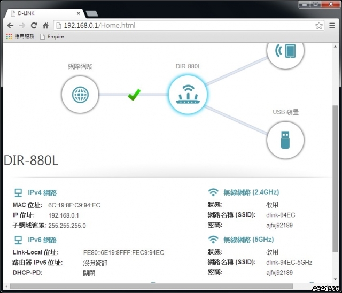Click the large DIR-880L page heading
This screenshot has height=293, width=342.
[x=31, y=160]
